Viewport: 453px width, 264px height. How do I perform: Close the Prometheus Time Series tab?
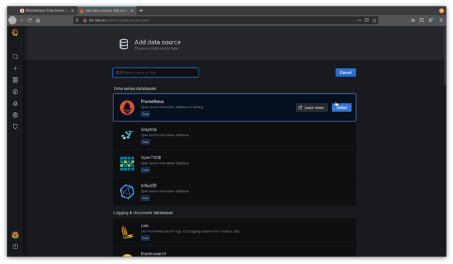click(72, 11)
